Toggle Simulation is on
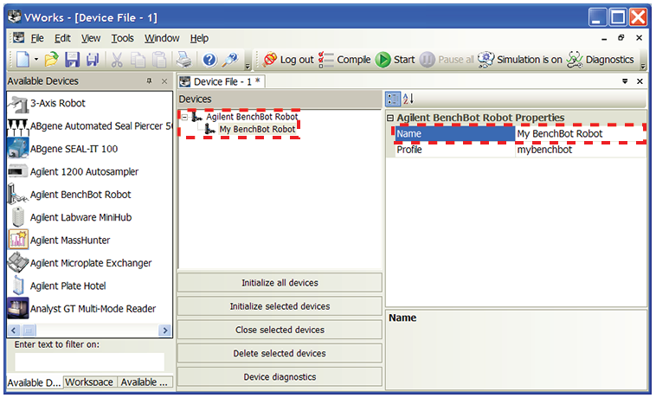Screen dimensions: 656x398 tap(518, 60)
